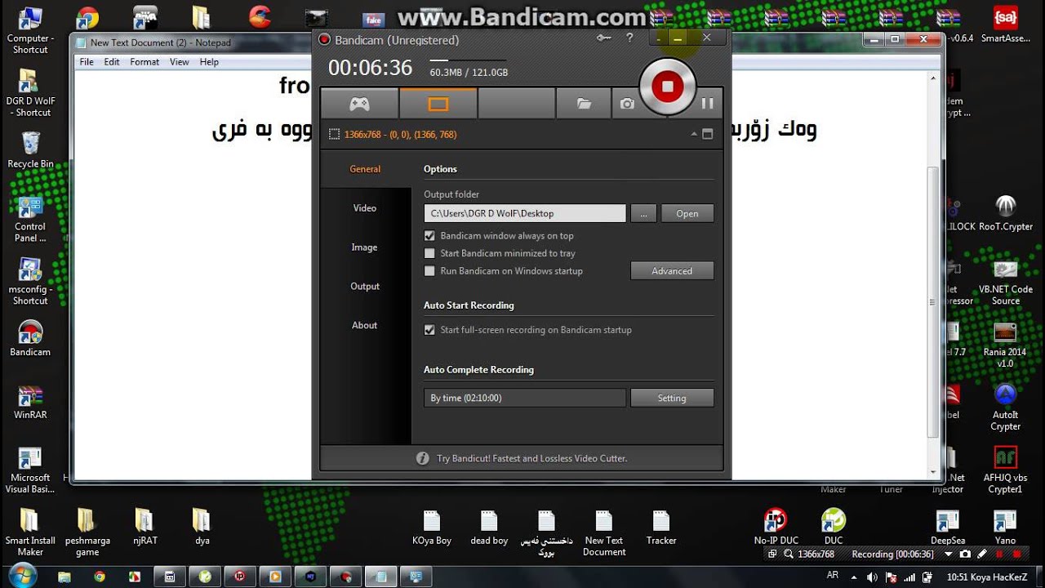The image size is (1045, 588).
Task: Show hidden tray icons arrow
Action: [x=853, y=577]
